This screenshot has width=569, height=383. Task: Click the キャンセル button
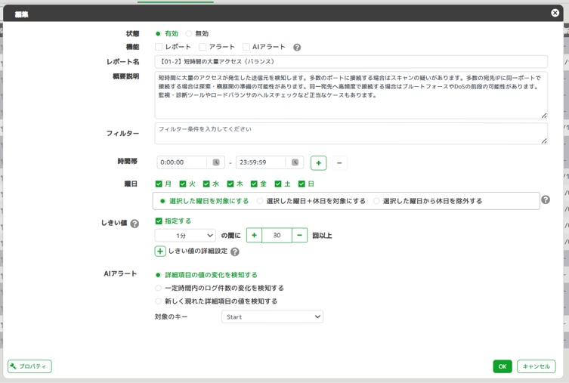click(x=536, y=366)
